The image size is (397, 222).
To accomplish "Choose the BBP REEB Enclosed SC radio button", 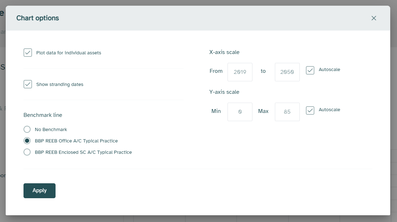I will click(x=27, y=152).
